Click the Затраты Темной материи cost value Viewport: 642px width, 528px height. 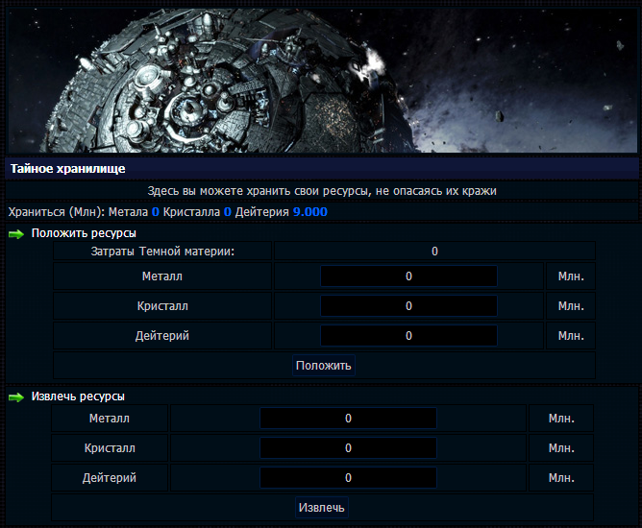434,252
